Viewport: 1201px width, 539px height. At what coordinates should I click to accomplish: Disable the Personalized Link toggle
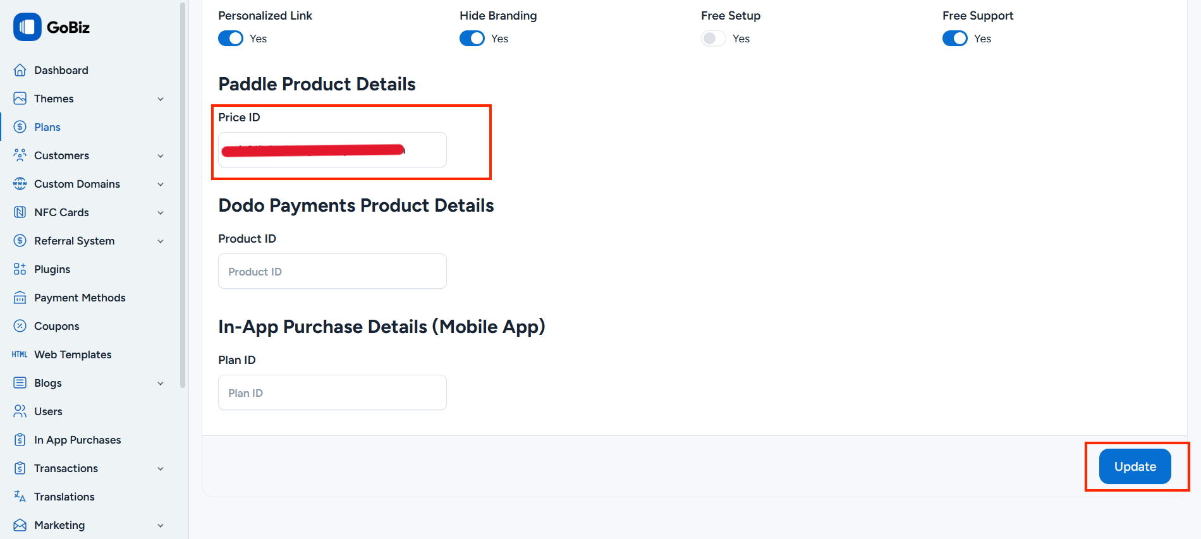[x=230, y=38]
